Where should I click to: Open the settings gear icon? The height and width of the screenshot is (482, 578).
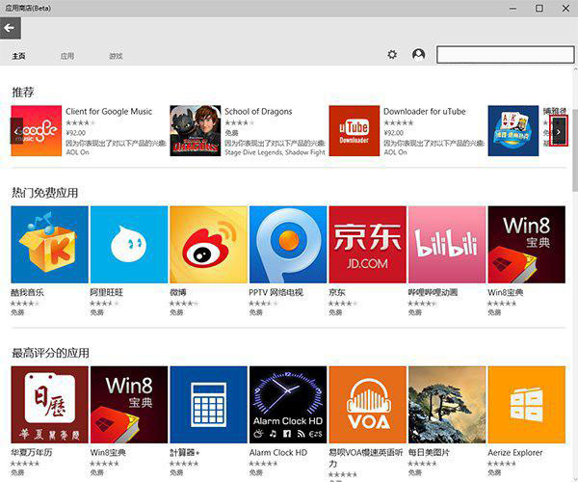(392, 55)
